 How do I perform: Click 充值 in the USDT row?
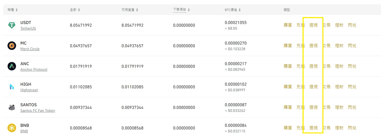(x=300, y=25)
